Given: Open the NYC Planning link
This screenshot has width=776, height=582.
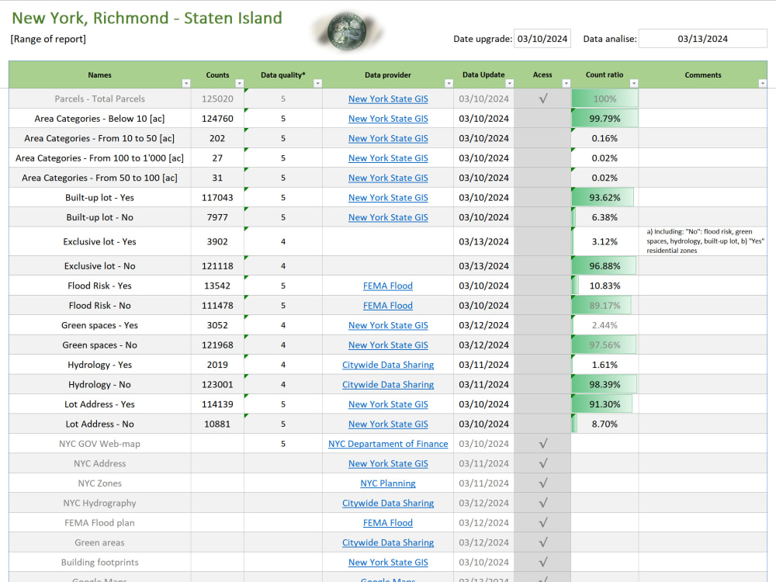Looking at the screenshot, I should tap(388, 483).
